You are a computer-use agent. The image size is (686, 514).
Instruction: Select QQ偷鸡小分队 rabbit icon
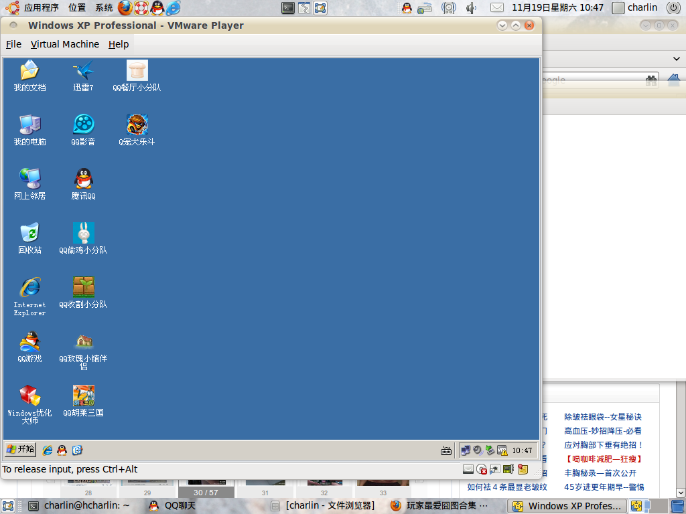pos(83,238)
